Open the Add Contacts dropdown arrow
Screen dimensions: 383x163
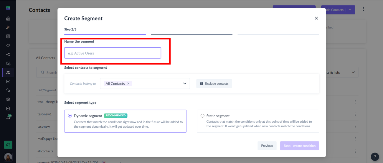point(350,10)
